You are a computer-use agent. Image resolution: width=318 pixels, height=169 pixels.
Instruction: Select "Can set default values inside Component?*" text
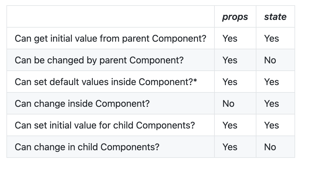106,82
